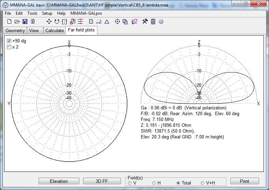
Task: Open the Tools menu
Action: pos(32,13)
